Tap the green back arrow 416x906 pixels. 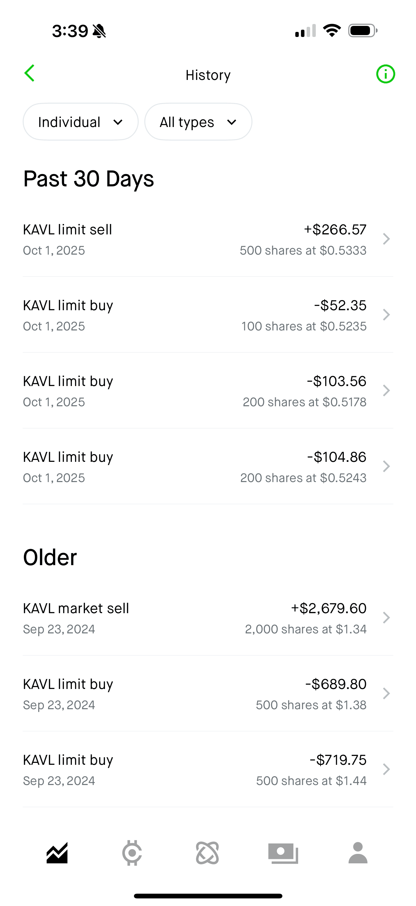(x=30, y=73)
